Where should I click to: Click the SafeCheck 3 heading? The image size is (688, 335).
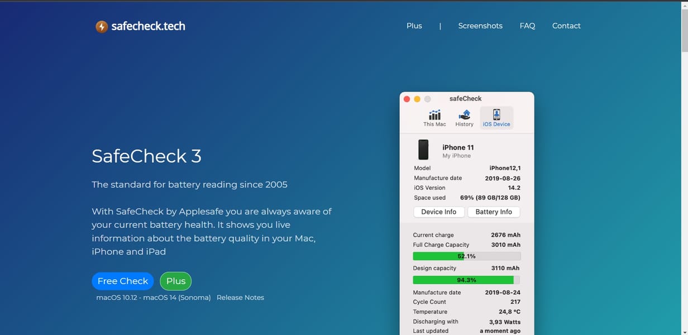coord(146,156)
